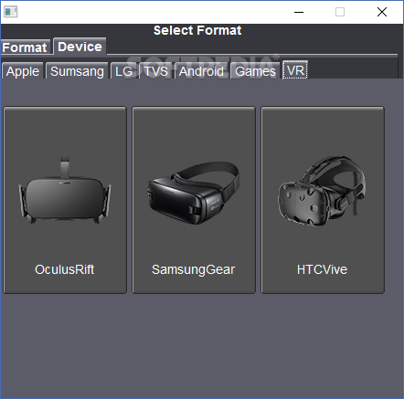
Task: Open the Apple device tab
Action: [x=23, y=71]
